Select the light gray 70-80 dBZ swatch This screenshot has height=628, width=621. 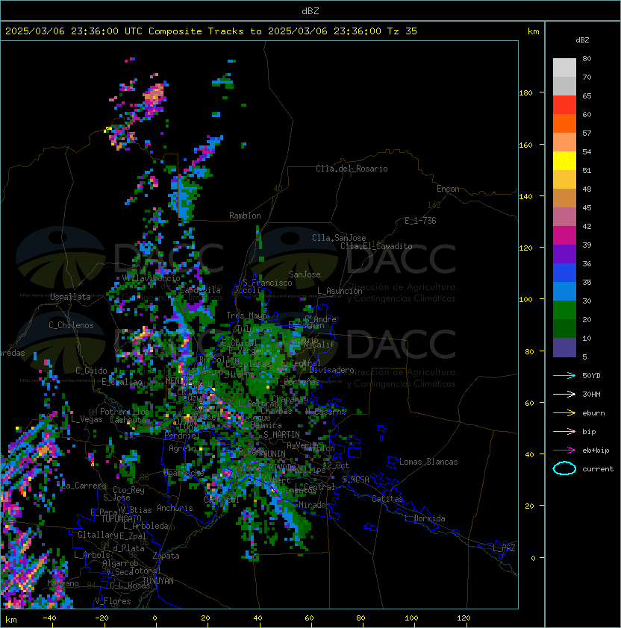(x=564, y=68)
